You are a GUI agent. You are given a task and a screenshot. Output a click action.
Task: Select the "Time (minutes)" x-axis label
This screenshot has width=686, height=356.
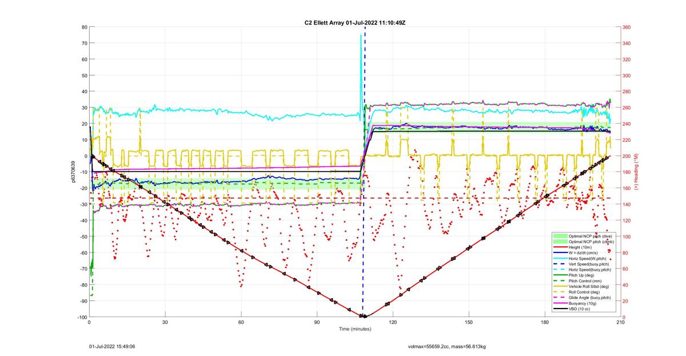[x=355, y=329]
